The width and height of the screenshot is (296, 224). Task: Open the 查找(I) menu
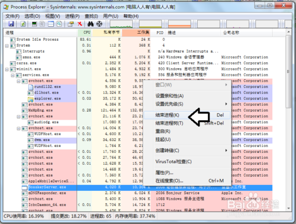tap(91, 16)
